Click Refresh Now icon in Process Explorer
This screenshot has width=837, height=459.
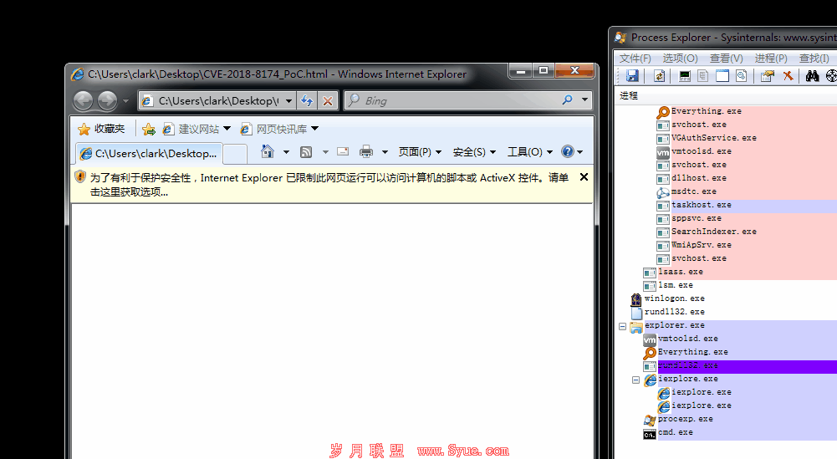659,76
